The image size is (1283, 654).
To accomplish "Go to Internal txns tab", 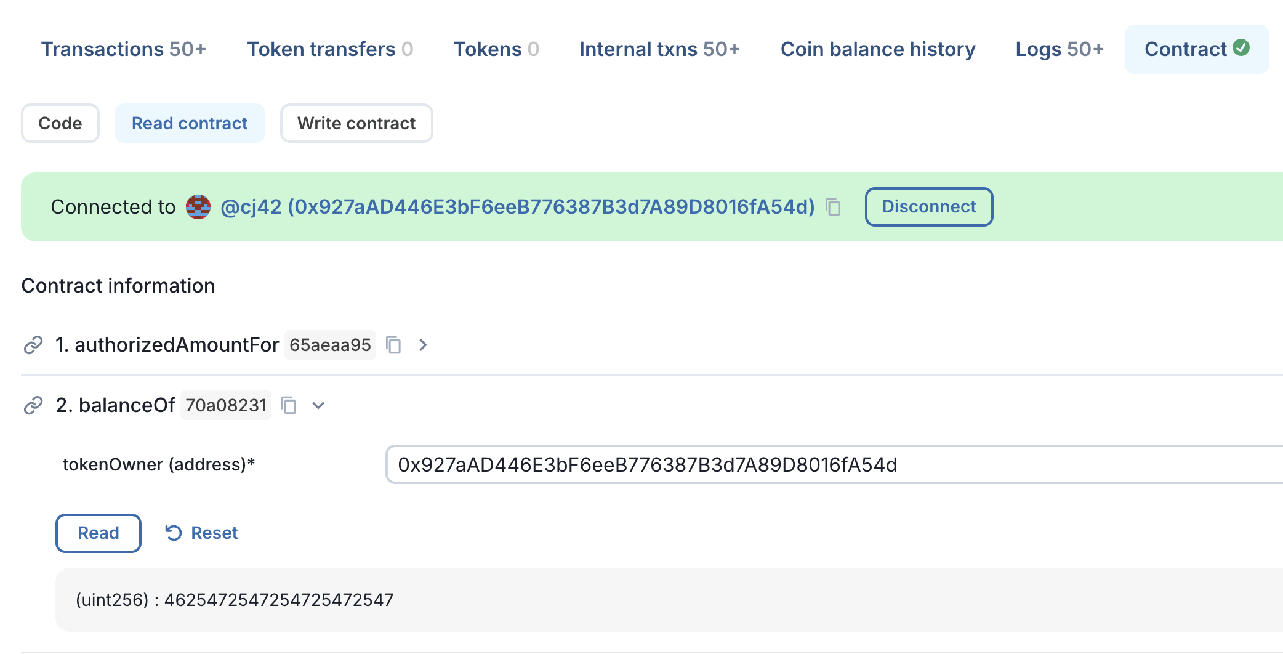I will pyautogui.click(x=659, y=49).
